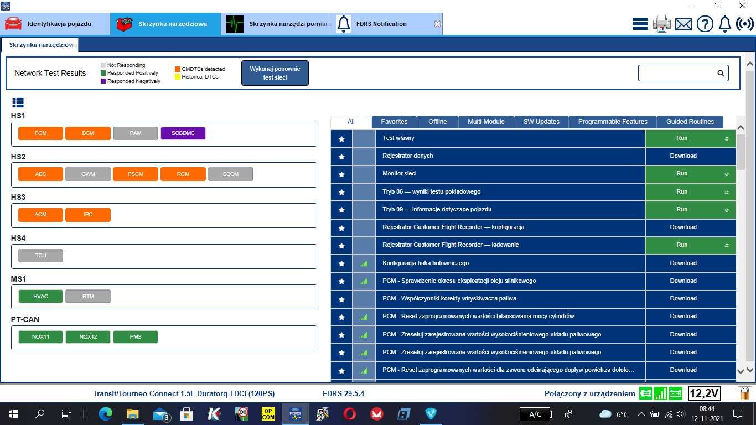The image size is (756, 425).
Task: Select the purple SOBDMC module
Action: [183, 133]
